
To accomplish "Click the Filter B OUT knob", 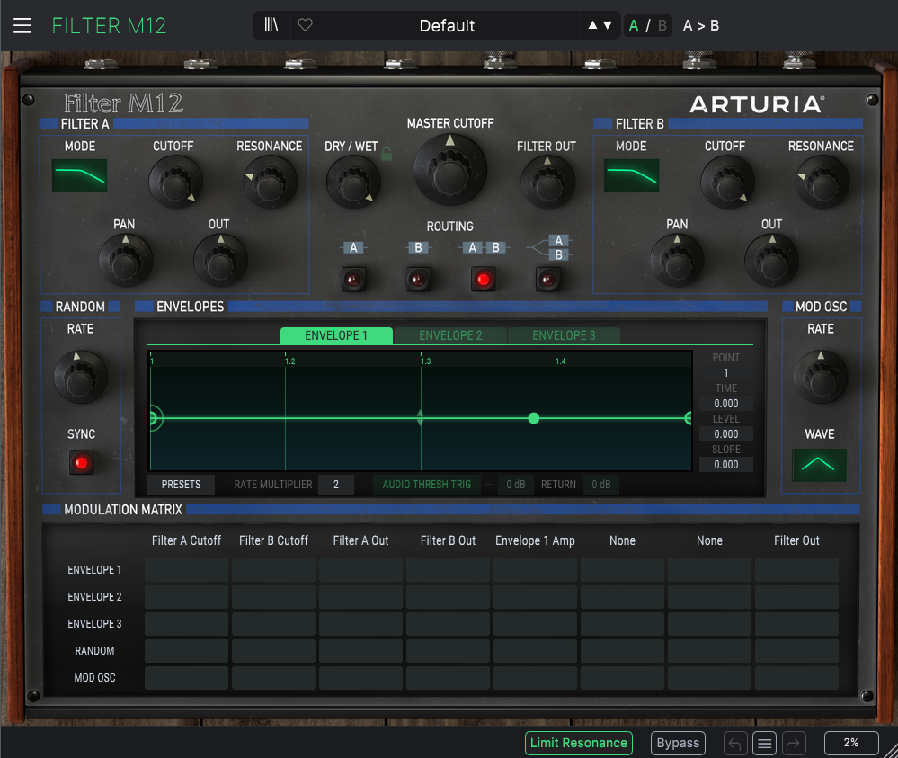I will tap(771, 261).
